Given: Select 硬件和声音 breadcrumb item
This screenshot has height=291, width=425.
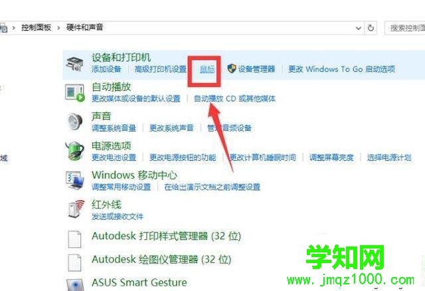Looking at the screenshot, I should [84, 27].
